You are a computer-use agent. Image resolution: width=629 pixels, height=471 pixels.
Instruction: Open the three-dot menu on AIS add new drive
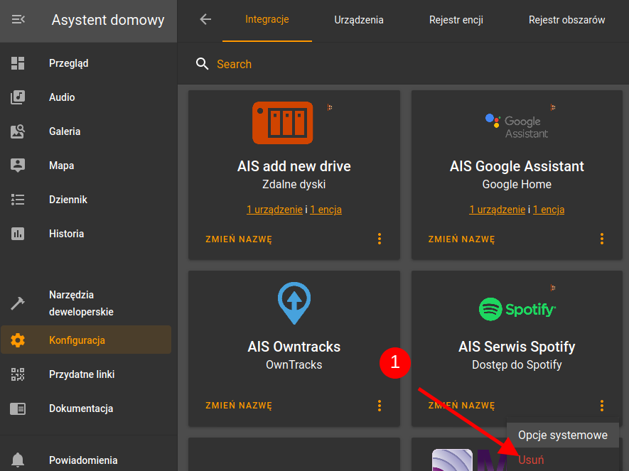380,239
